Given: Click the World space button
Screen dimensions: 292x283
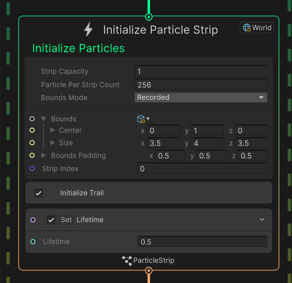Looking at the screenshot, I should 257,27.
